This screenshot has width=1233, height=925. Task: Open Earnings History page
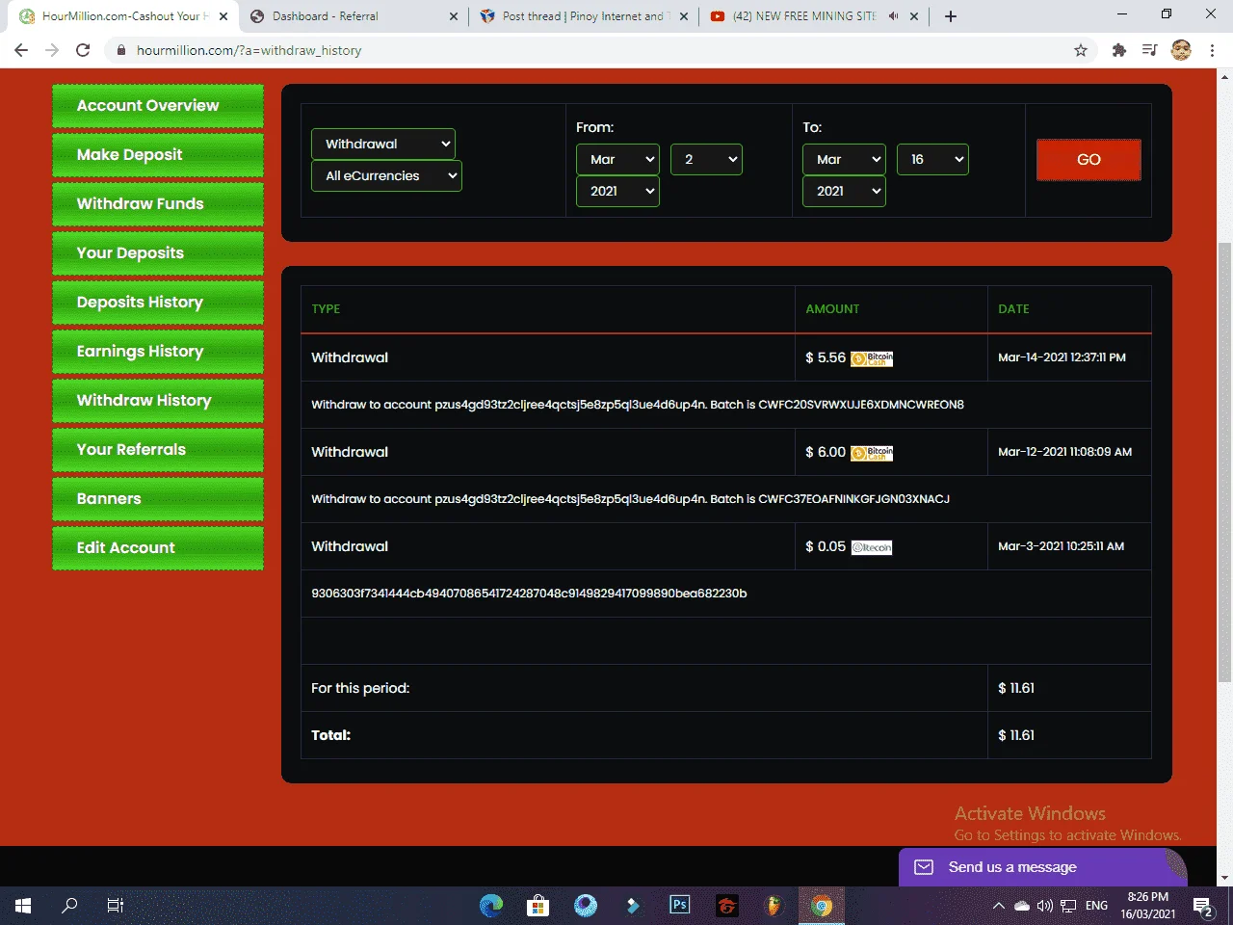tap(158, 352)
